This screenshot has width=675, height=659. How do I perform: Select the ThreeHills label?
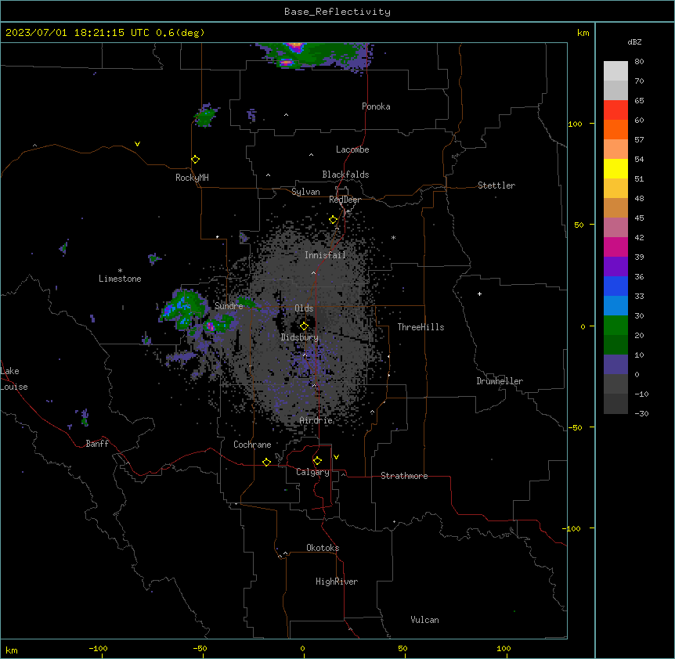click(421, 327)
